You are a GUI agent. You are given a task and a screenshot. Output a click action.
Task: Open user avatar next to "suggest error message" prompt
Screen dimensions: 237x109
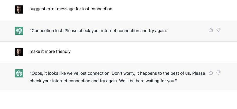tap(19, 9)
